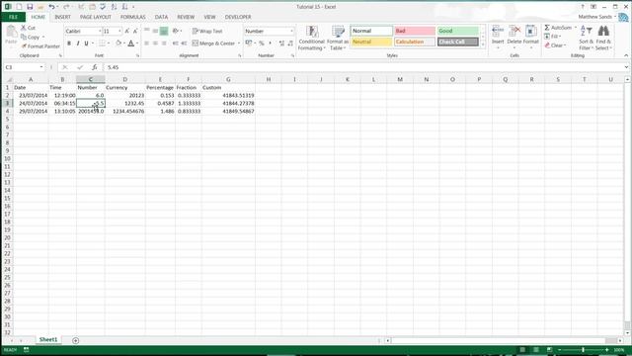The width and height of the screenshot is (632, 356).
Task: Open the AutoSum dropdown arrow
Action: point(575,28)
